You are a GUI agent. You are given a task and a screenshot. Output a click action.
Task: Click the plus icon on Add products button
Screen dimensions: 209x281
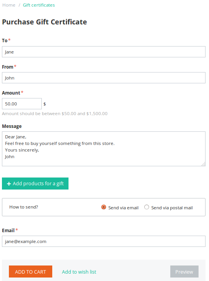click(9, 184)
